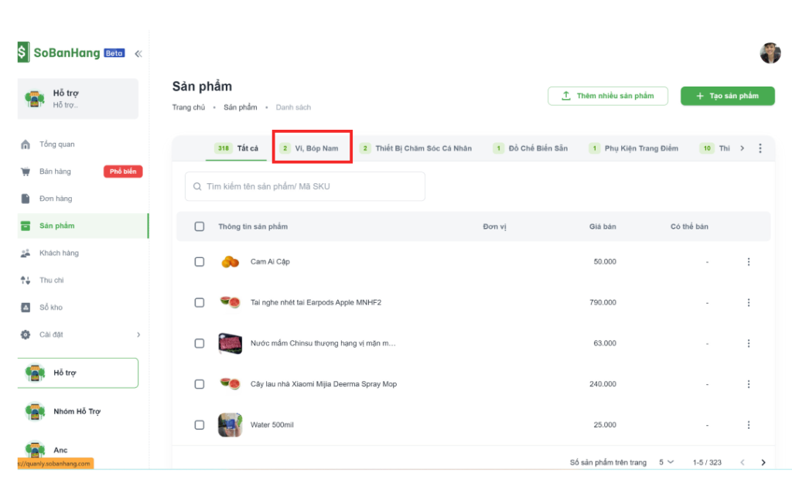Open three-dot menu for Water 500ml

coord(748,425)
